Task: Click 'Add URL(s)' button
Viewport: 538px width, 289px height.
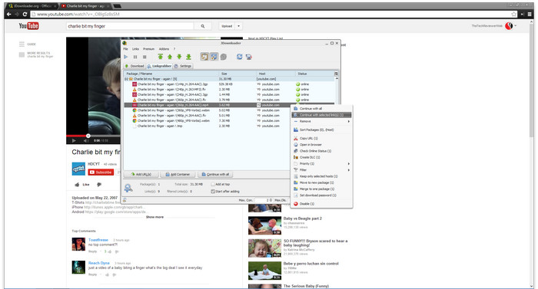Action: [x=141, y=174]
